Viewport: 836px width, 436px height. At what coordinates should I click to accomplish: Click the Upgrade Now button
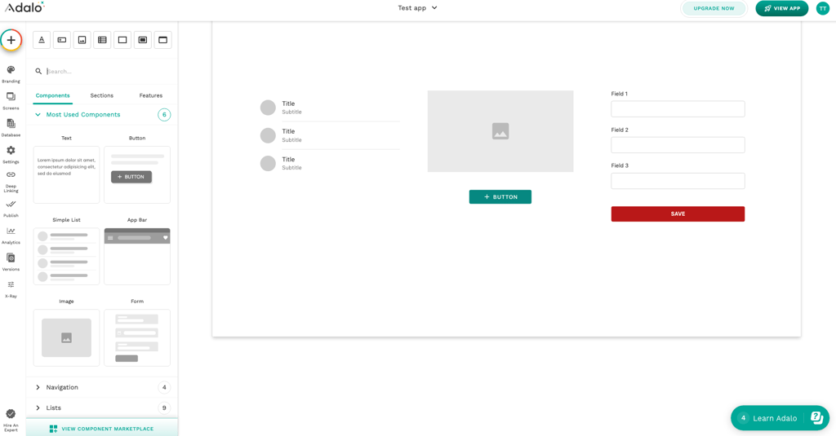pyautogui.click(x=714, y=8)
